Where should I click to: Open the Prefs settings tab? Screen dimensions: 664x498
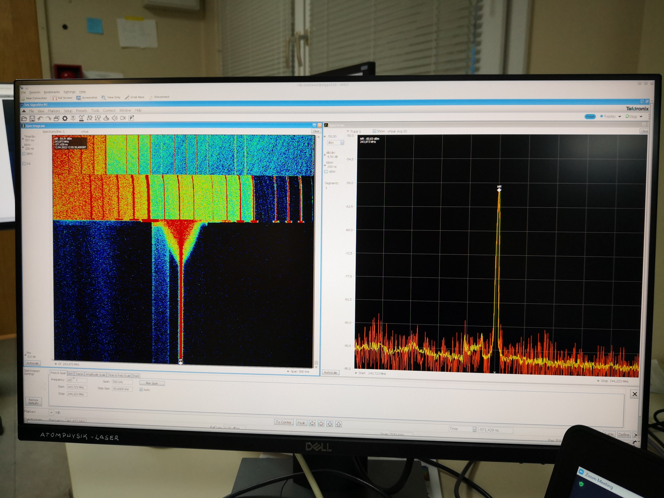[x=136, y=376]
